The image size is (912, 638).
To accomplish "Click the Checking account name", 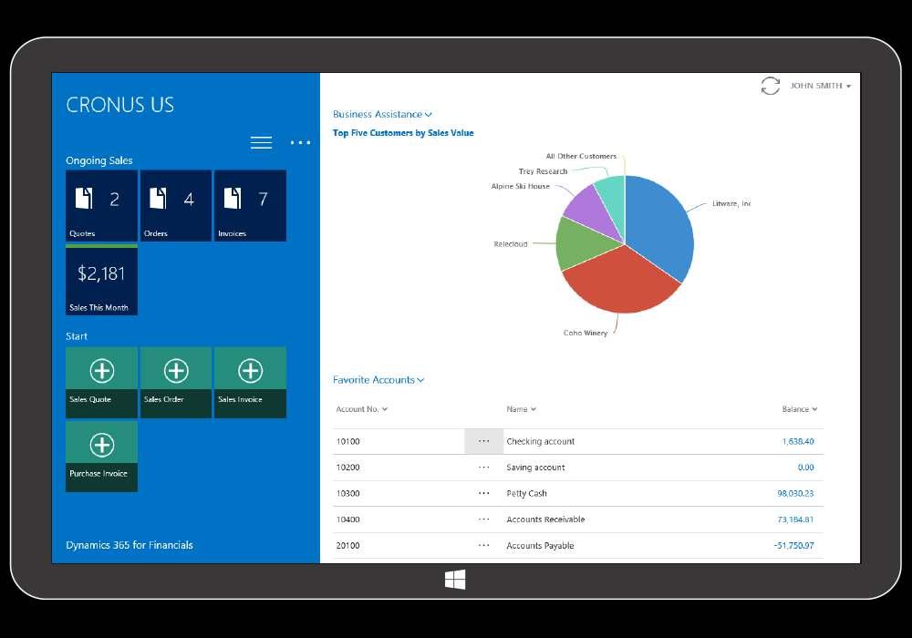I will (x=540, y=442).
